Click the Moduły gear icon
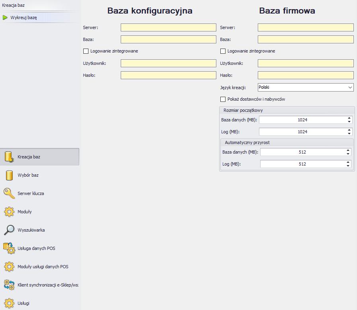The width and height of the screenshot is (357, 310). pyautogui.click(x=9, y=212)
